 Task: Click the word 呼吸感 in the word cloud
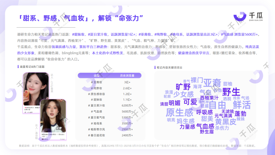pos(204,112)
